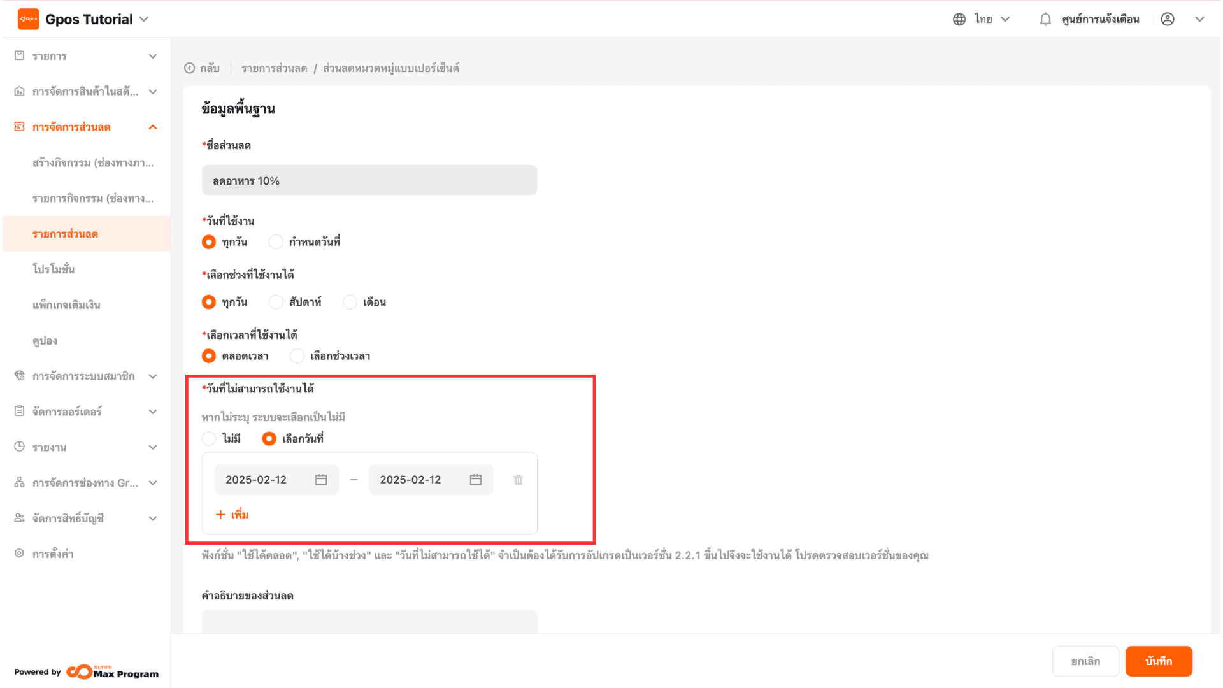Select ไม่มี for unavailable dates

tap(209, 438)
